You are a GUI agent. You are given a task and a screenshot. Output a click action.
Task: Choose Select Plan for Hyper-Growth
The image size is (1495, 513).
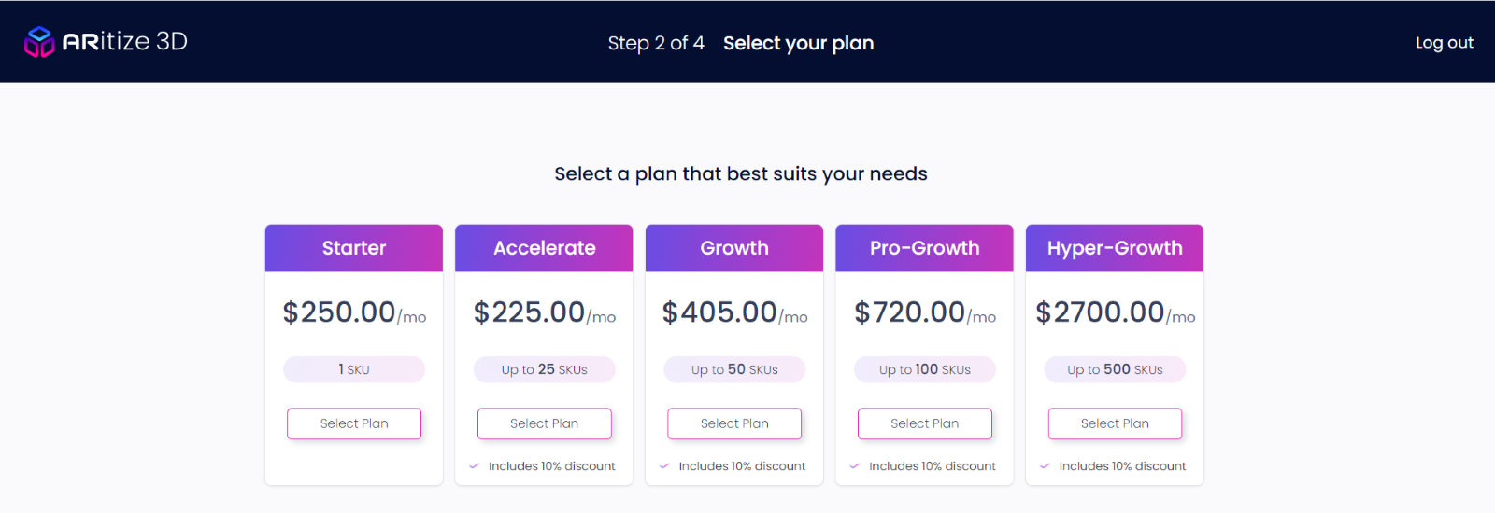point(1115,423)
